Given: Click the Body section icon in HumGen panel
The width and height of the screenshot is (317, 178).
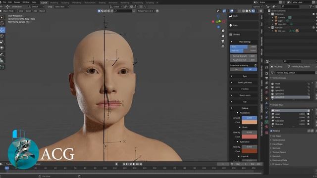Looking at the screenshot, I should [x=231, y=16].
